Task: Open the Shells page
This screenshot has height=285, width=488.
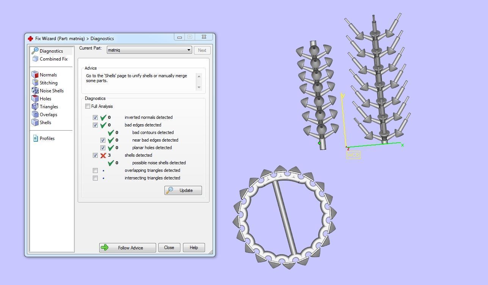Action: (45, 122)
